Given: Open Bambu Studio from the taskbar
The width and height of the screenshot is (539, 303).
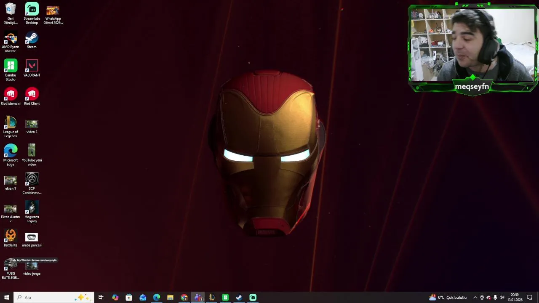Looking at the screenshot, I should click(x=225, y=298).
